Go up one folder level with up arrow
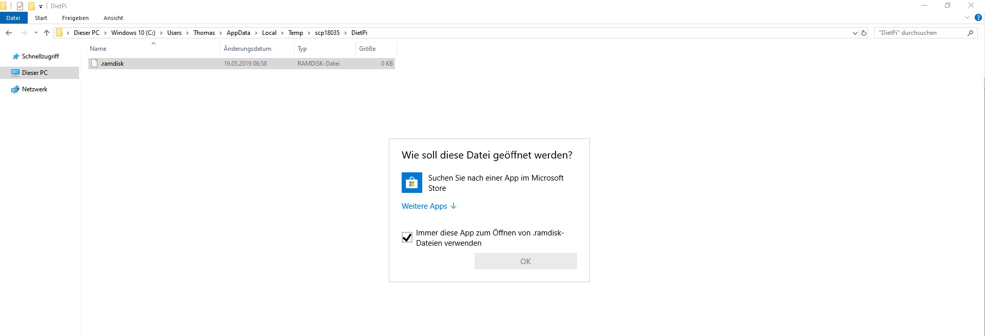Image resolution: width=985 pixels, height=336 pixels. coord(47,33)
